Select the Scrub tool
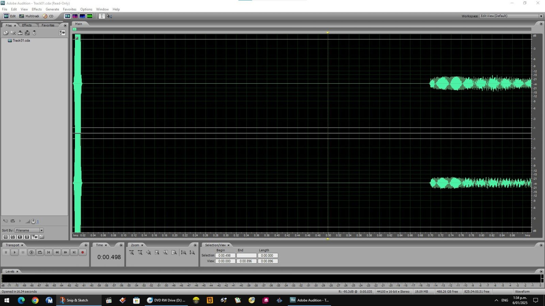This screenshot has height=306, width=545. [x=109, y=16]
